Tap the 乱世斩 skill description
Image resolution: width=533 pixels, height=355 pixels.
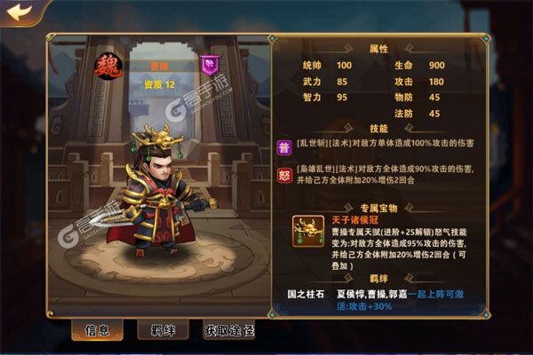coord(386,143)
